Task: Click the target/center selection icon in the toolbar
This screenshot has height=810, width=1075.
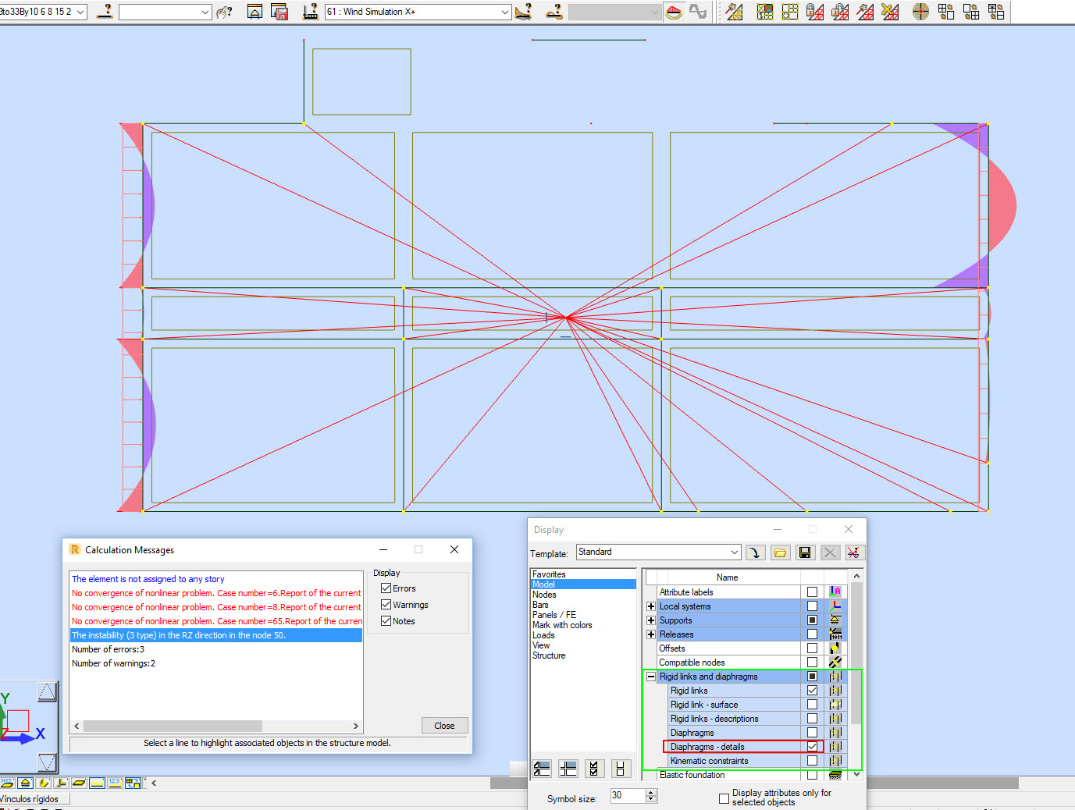Action: [920, 12]
